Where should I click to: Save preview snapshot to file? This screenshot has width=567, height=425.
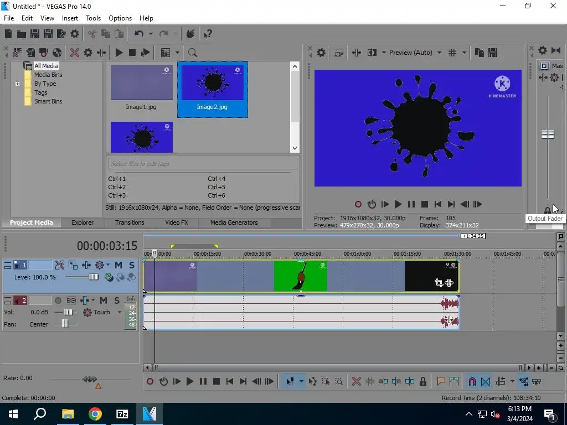[493, 53]
